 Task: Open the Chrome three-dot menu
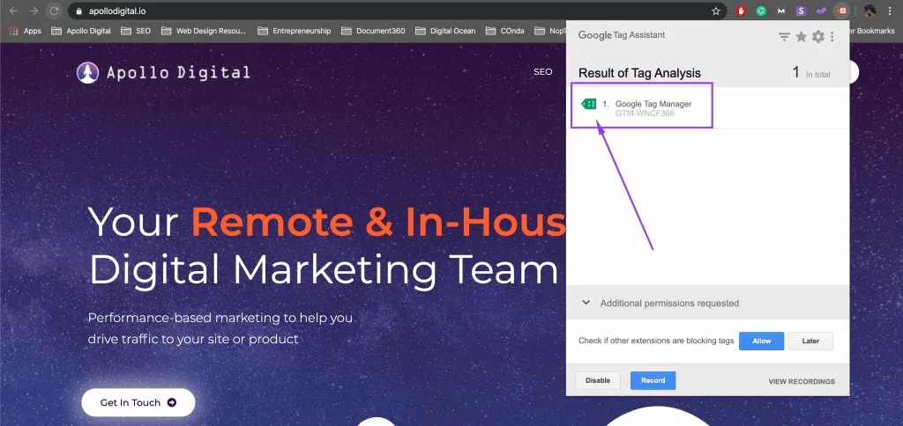[890, 11]
